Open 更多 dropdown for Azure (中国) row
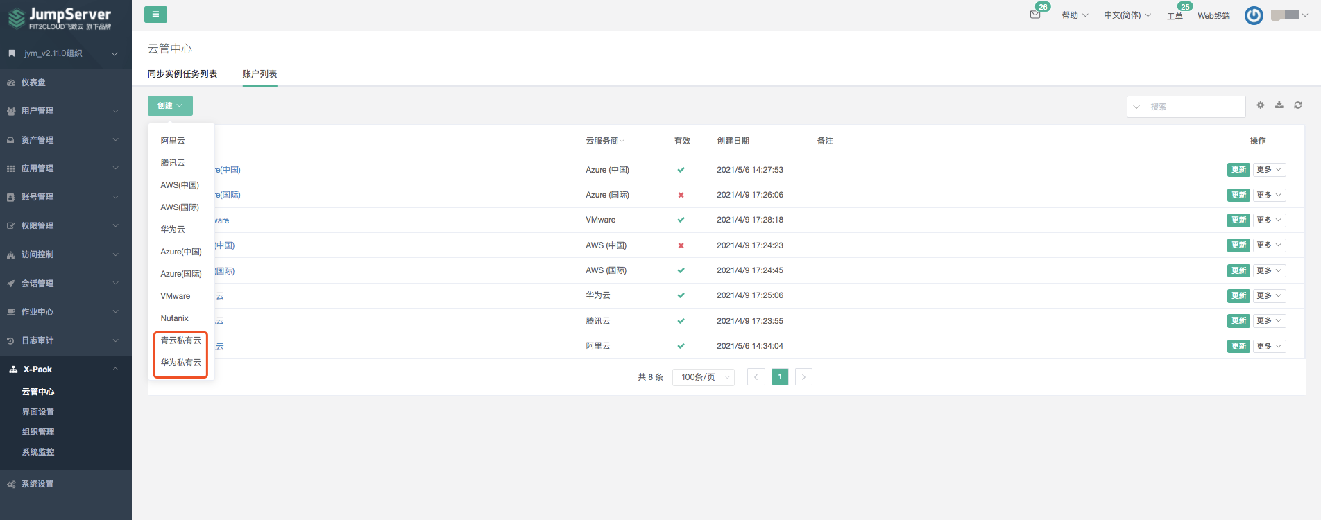The height and width of the screenshot is (520, 1321). [x=1269, y=170]
